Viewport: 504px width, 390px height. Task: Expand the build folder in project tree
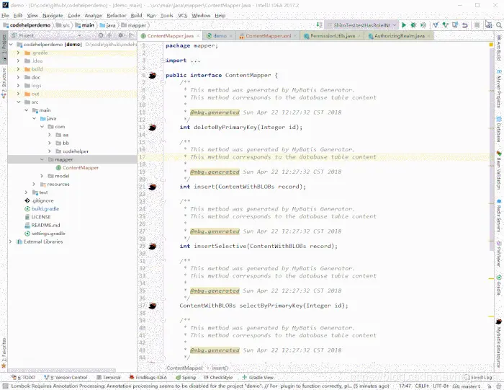pyautogui.click(x=18, y=69)
